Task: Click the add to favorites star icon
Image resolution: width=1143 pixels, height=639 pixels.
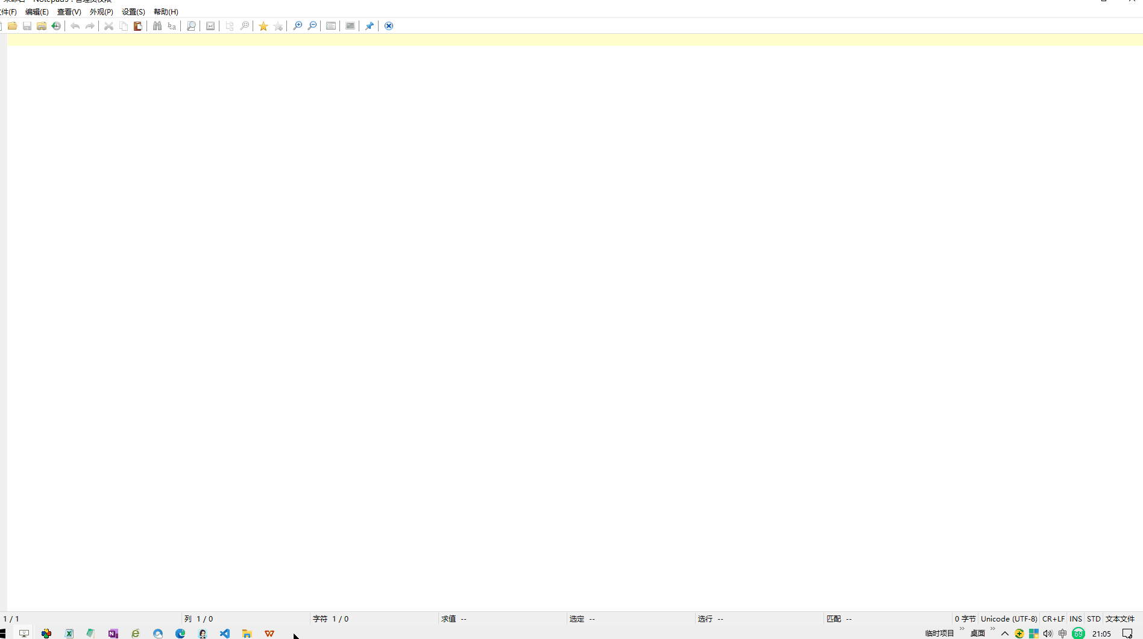Action: click(278, 26)
